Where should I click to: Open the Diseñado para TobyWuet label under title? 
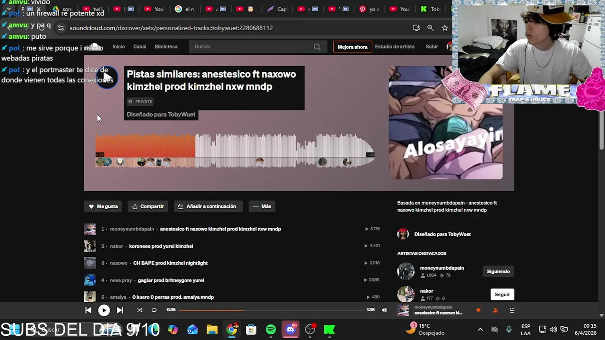click(x=161, y=114)
